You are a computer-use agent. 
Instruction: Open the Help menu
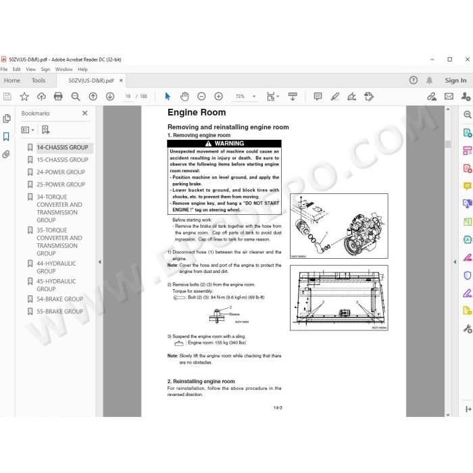tap(82, 70)
